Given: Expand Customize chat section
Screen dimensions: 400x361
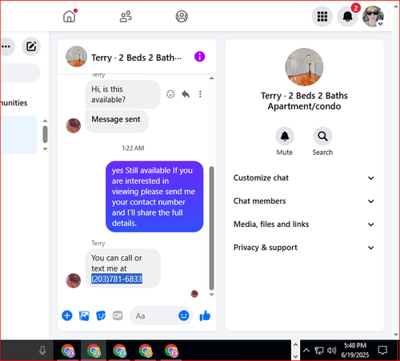Looking at the screenshot, I should coord(304,178).
